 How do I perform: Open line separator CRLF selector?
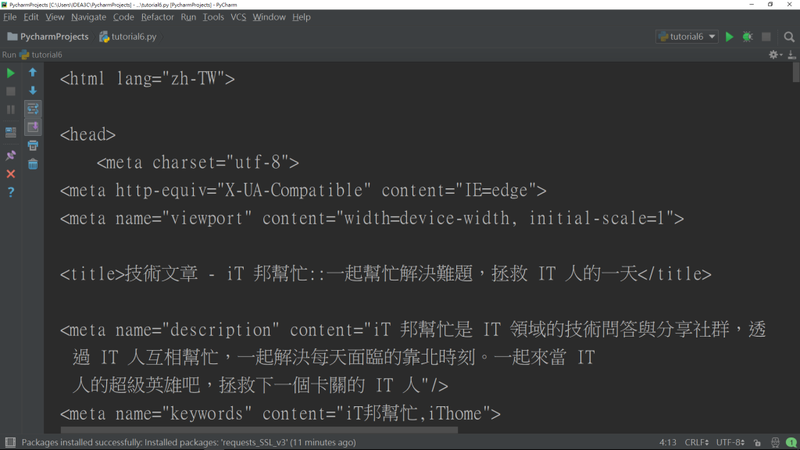coord(696,442)
